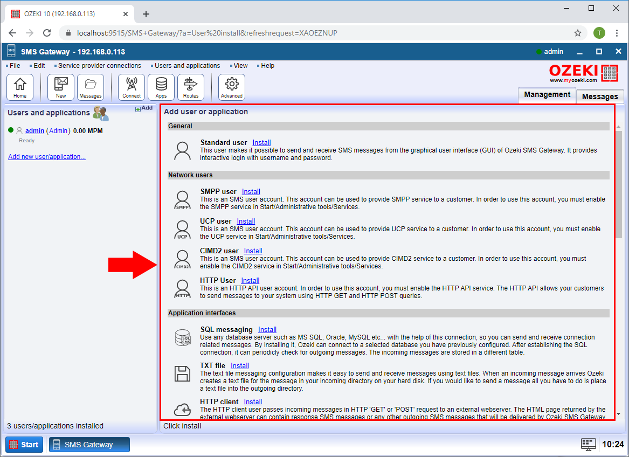
Task: Open the Messages folder toolbar icon
Action: click(x=91, y=87)
